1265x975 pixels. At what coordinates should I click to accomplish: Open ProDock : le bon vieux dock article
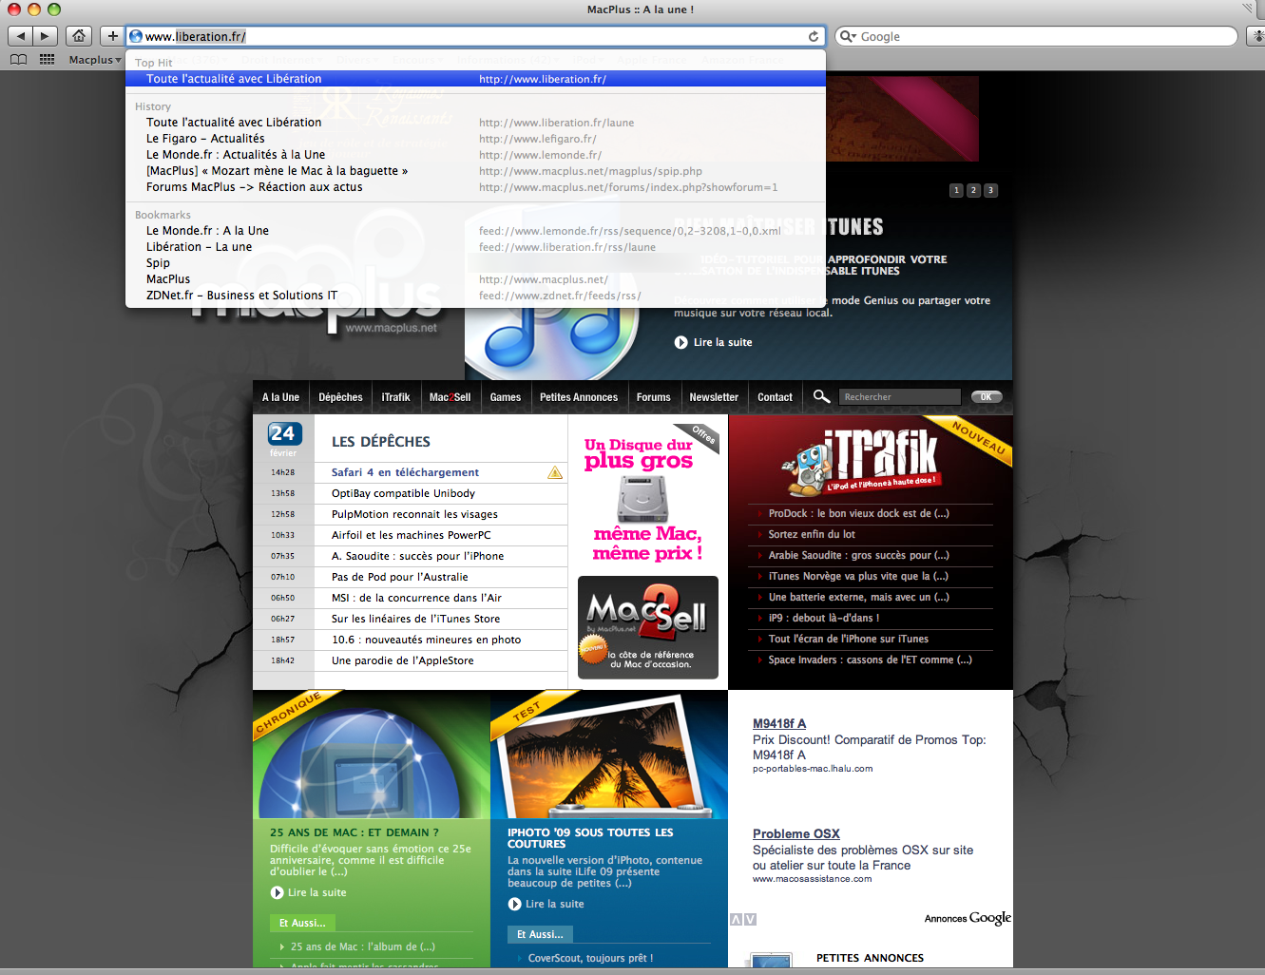(858, 513)
